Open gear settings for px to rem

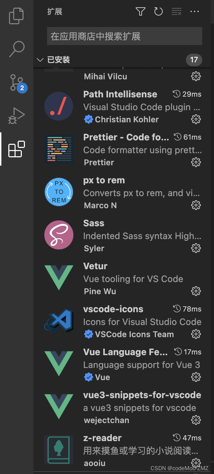196,205
